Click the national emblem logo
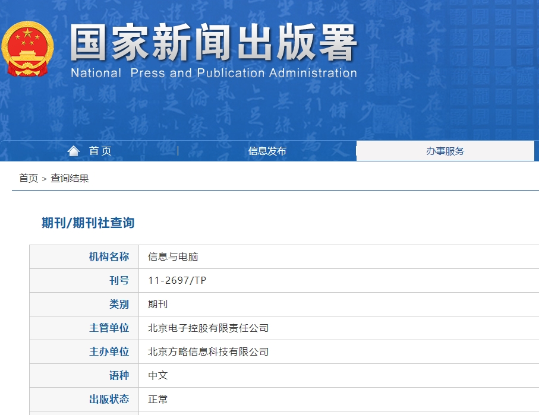Image resolution: width=539 pixels, height=415 pixels. point(27,49)
